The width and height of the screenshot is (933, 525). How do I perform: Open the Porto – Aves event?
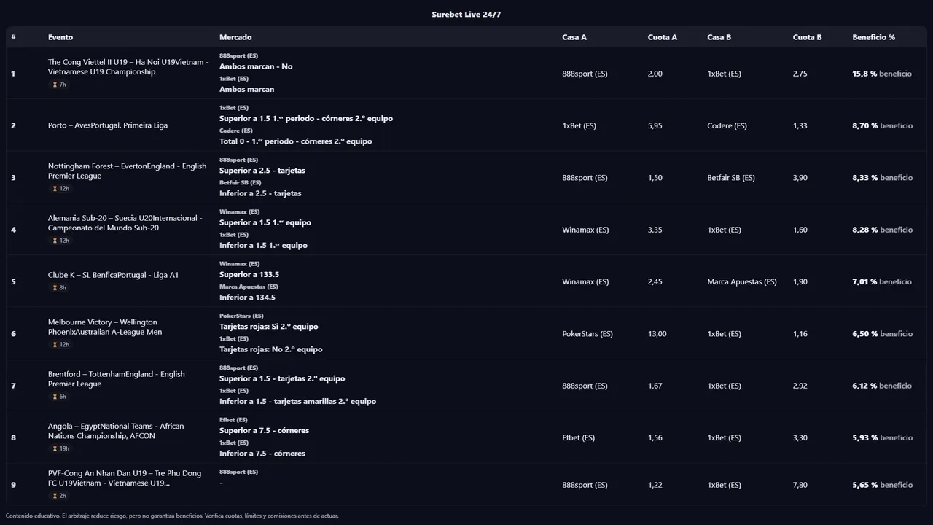tap(108, 125)
